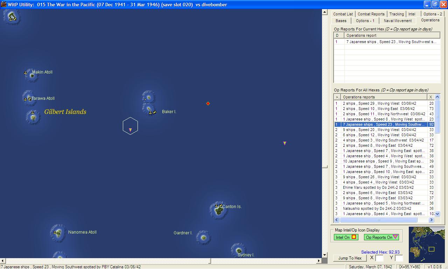Click the Y coordinate input field

coord(399,258)
